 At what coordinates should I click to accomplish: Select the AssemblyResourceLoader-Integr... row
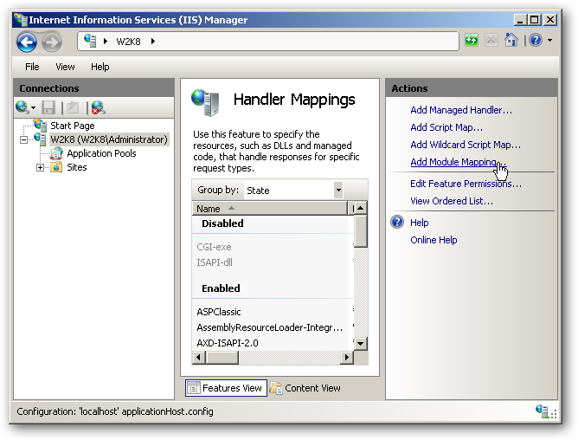click(273, 327)
